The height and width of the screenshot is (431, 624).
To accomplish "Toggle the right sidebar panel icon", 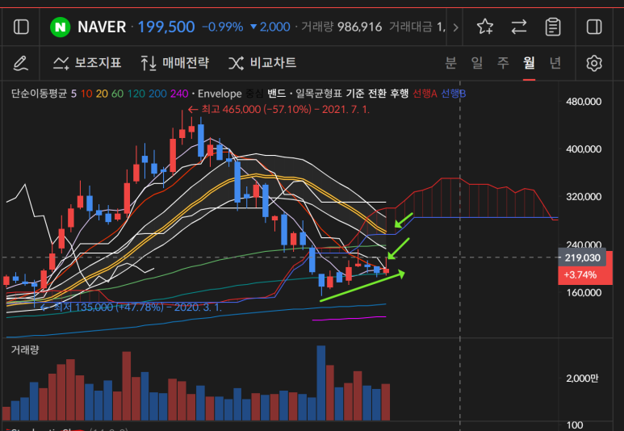I will click(594, 27).
